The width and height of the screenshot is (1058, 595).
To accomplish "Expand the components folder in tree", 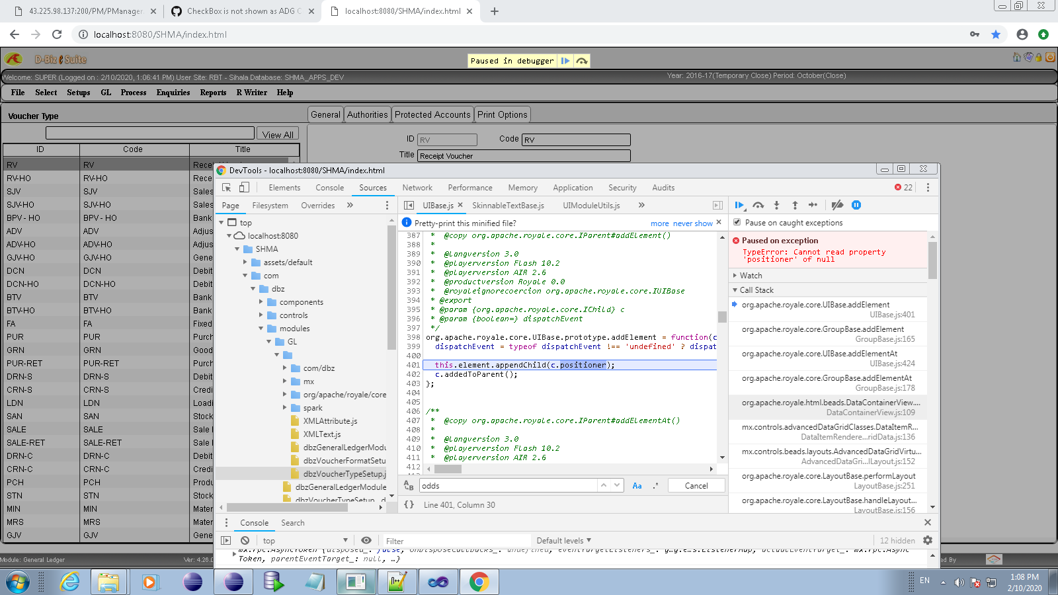I will (x=261, y=302).
